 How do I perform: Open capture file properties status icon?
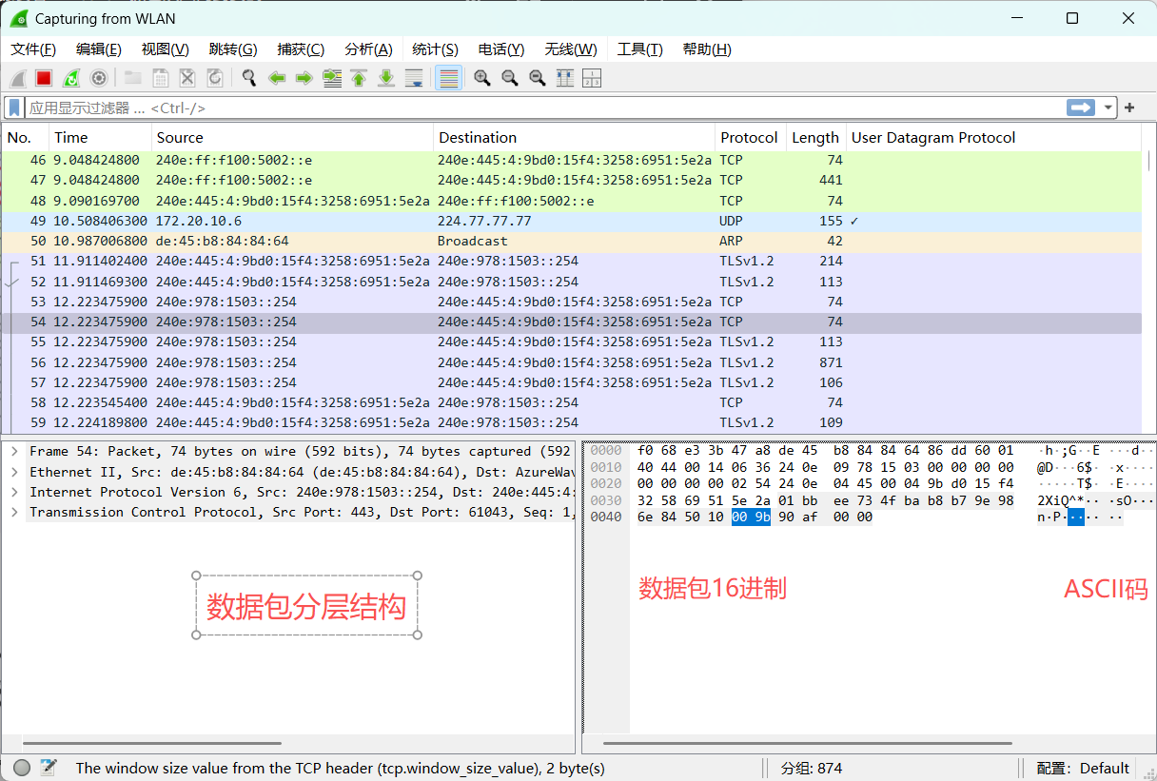coord(49,768)
